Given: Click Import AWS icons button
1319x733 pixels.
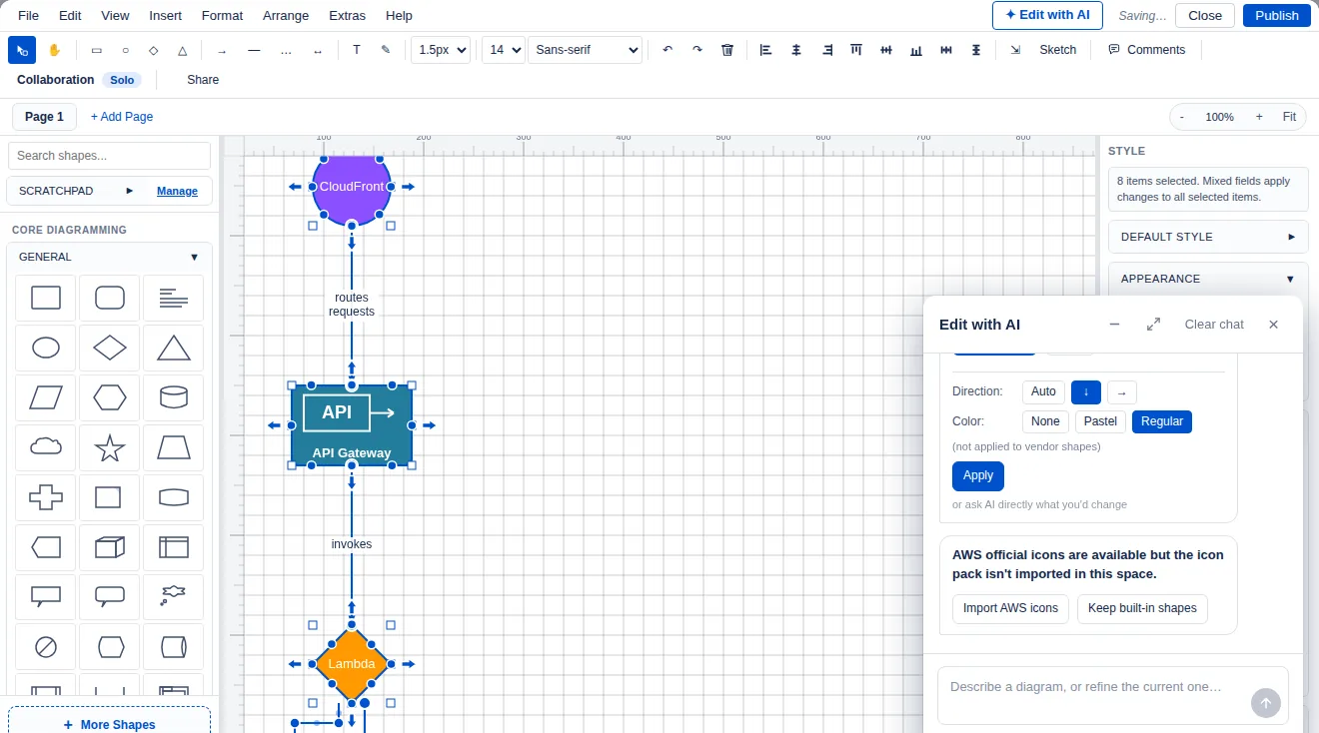Looking at the screenshot, I should pos(1010,608).
